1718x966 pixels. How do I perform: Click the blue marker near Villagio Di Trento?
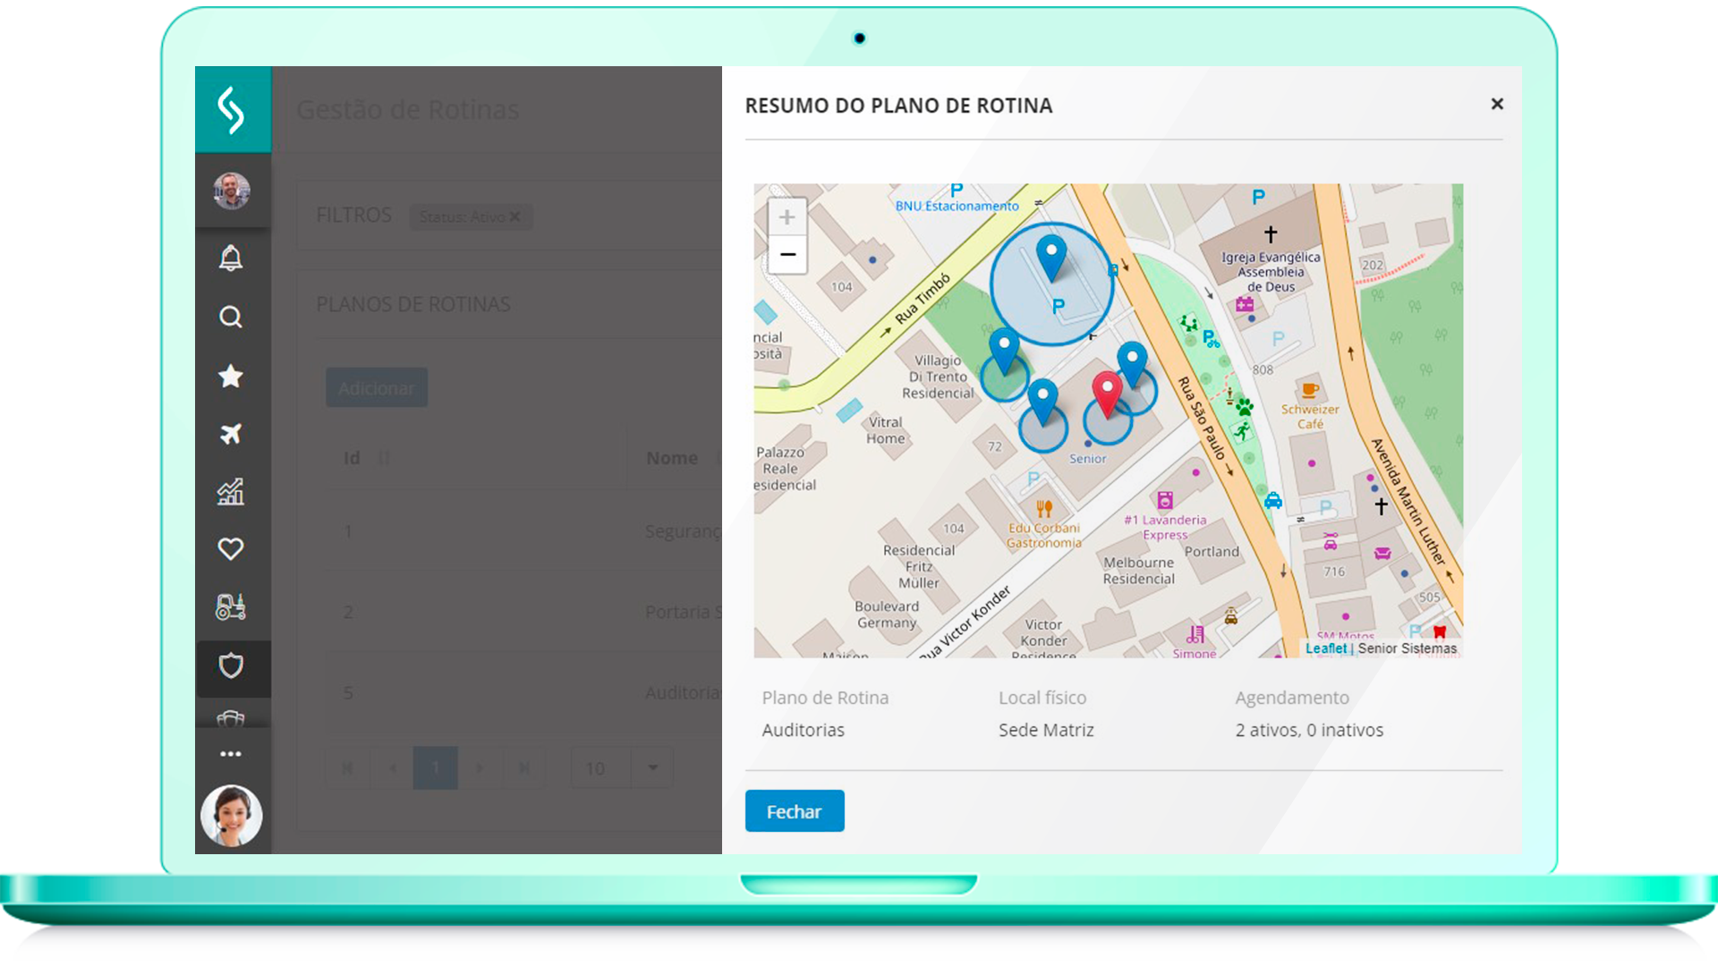tap(1004, 352)
